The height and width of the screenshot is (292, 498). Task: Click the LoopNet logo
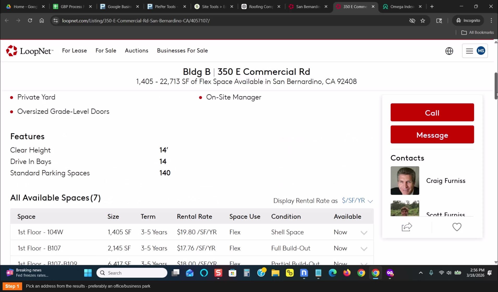click(30, 51)
